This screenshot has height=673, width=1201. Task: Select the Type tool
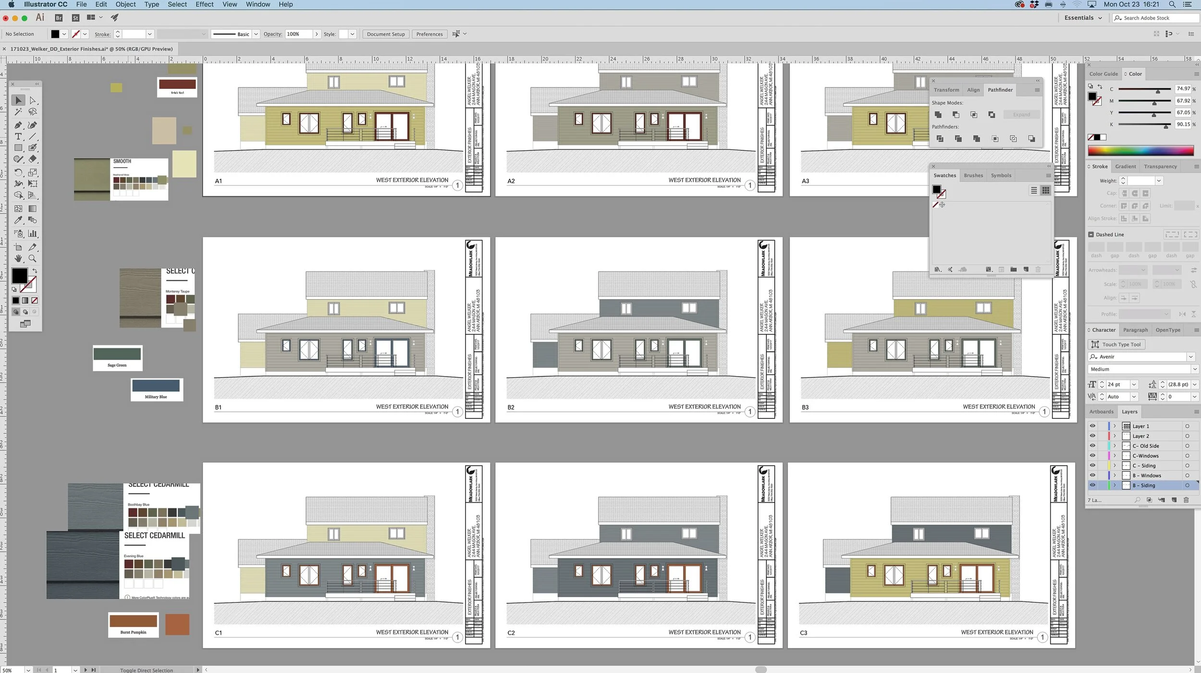(18, 136)
